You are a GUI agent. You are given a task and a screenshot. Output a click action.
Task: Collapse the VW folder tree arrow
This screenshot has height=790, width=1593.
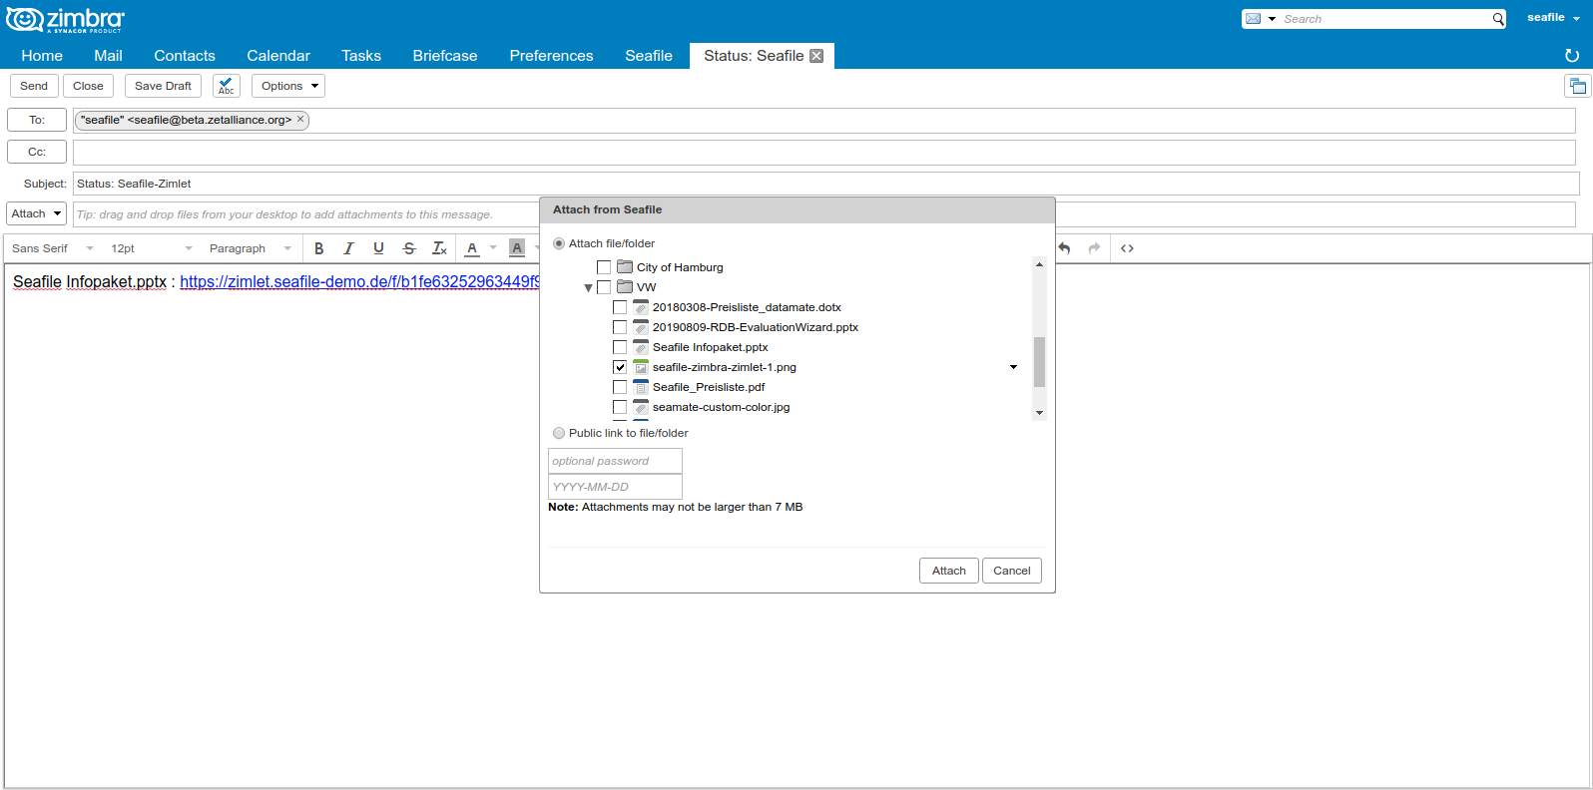point(589,288)
